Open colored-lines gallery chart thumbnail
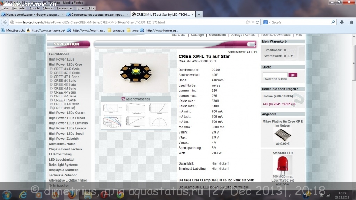Image resolution: width=356 pixels, height=200 pixels. click(113, 121)
